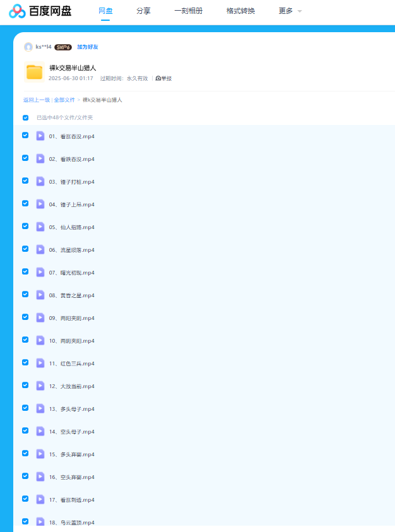Click the video icon for 05、仙人指路.mp4

point(40,227)
